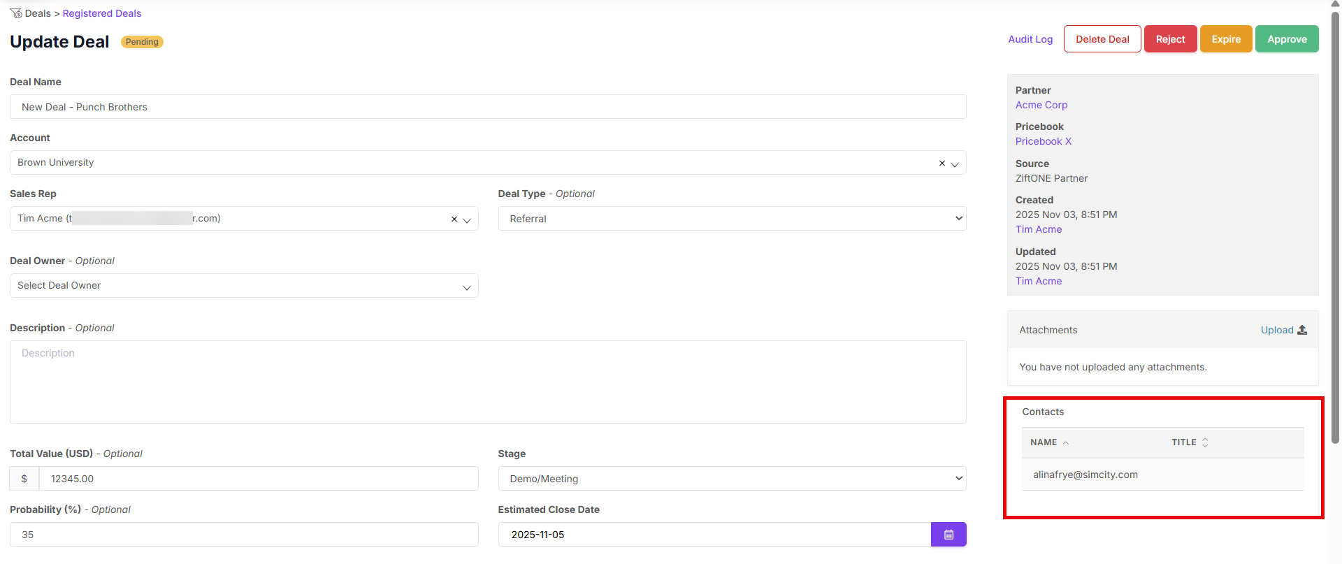The width and height of the screenshot is (1342, 564).
Task: Click the Delete Deal button
Action: pos(1102,38)
